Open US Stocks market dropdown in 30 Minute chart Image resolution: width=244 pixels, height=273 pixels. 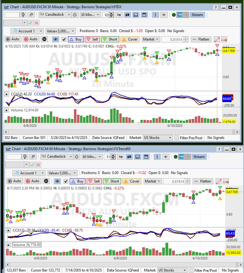[x=158, y=138]
